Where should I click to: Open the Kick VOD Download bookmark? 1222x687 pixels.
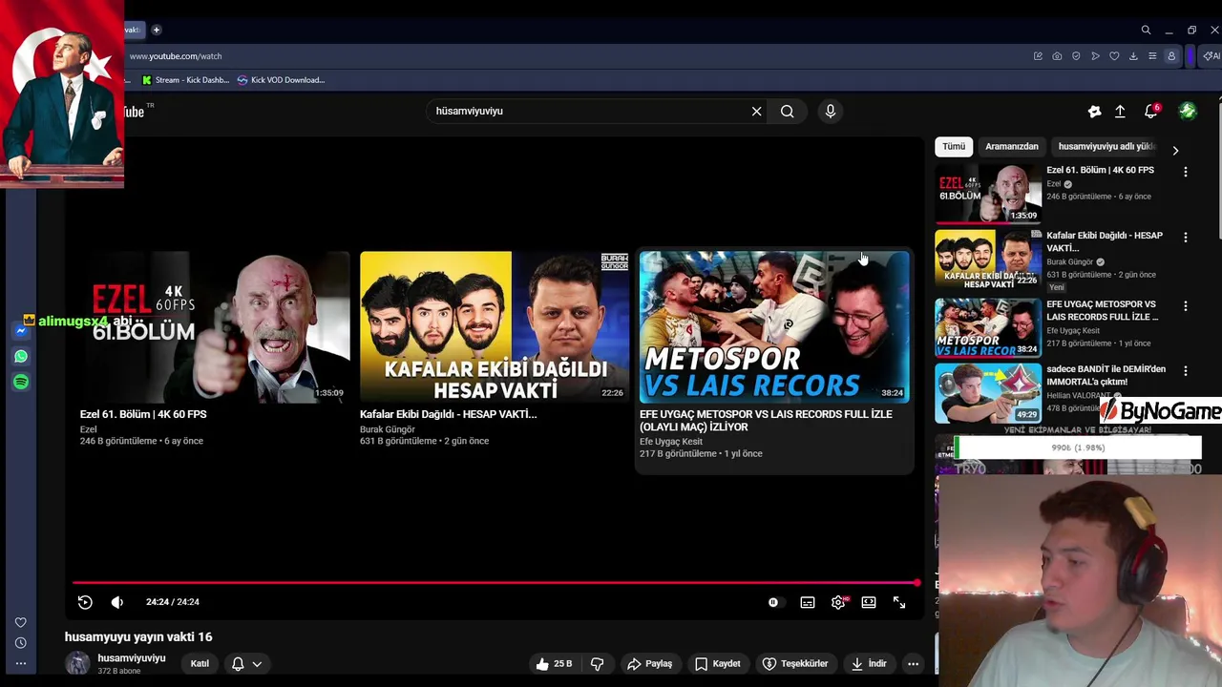coord(282,80)
